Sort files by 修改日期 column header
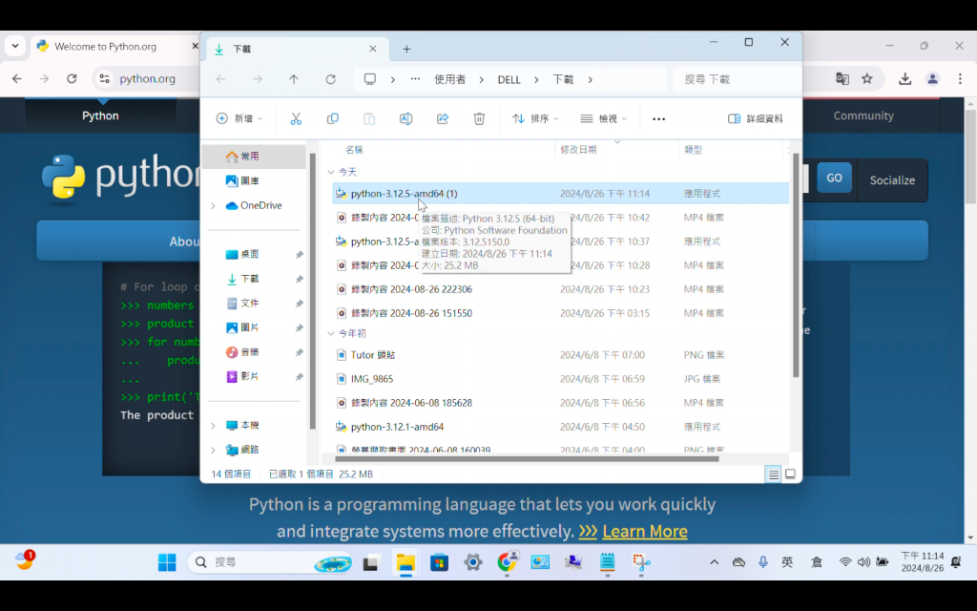The height and width of the screenshot is (611, 977). tap(578, 150)
